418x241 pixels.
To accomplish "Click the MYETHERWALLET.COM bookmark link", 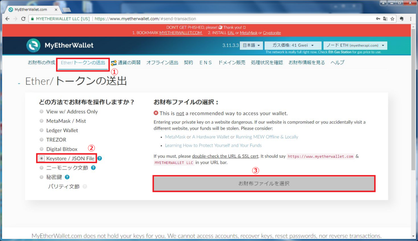I will click(181, 33).
